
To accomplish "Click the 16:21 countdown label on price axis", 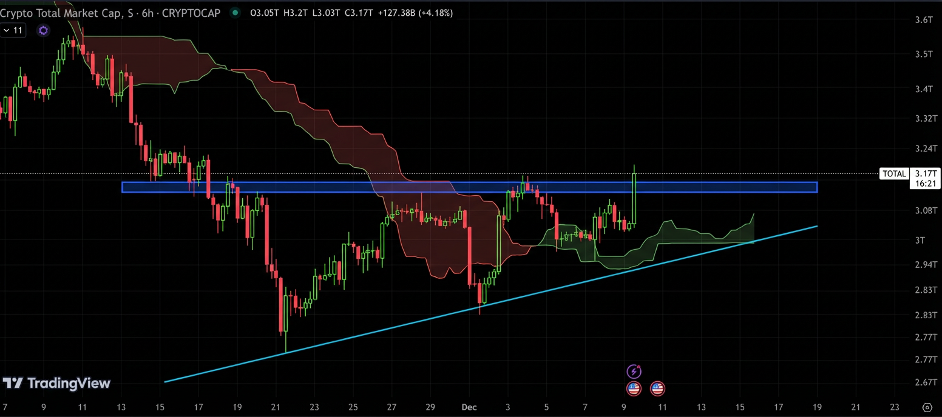I will point(924,183).
